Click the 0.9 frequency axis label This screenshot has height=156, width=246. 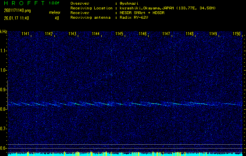pos(4,90)
